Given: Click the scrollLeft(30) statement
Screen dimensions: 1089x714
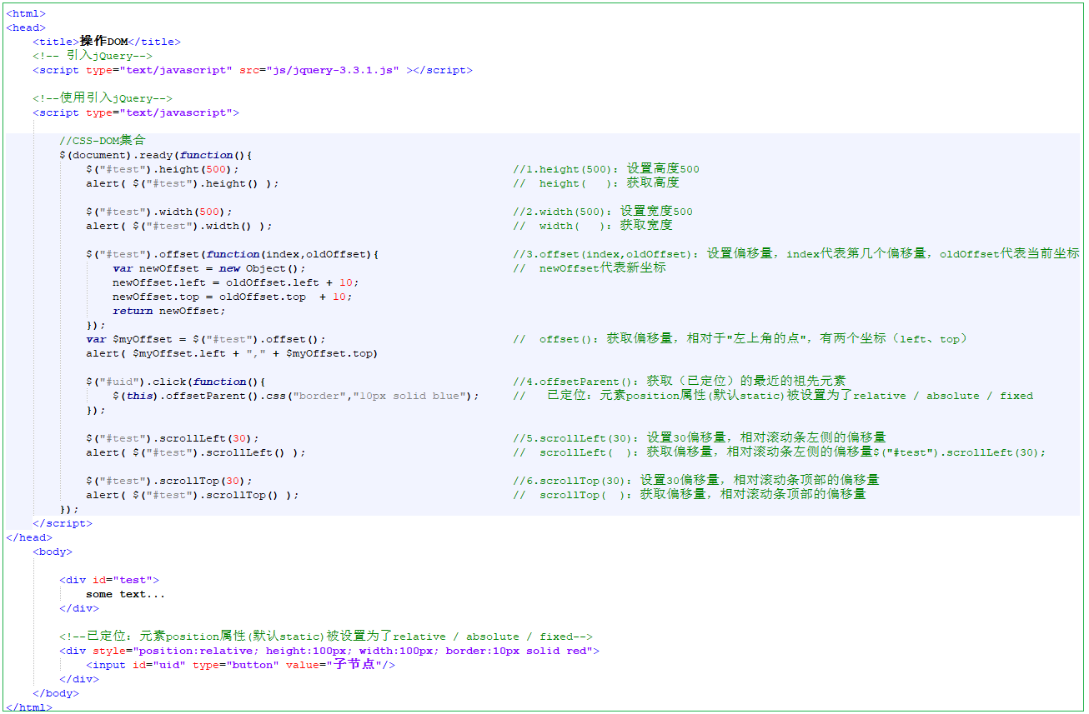Looking at the screenshot, I should pos(172,438).
